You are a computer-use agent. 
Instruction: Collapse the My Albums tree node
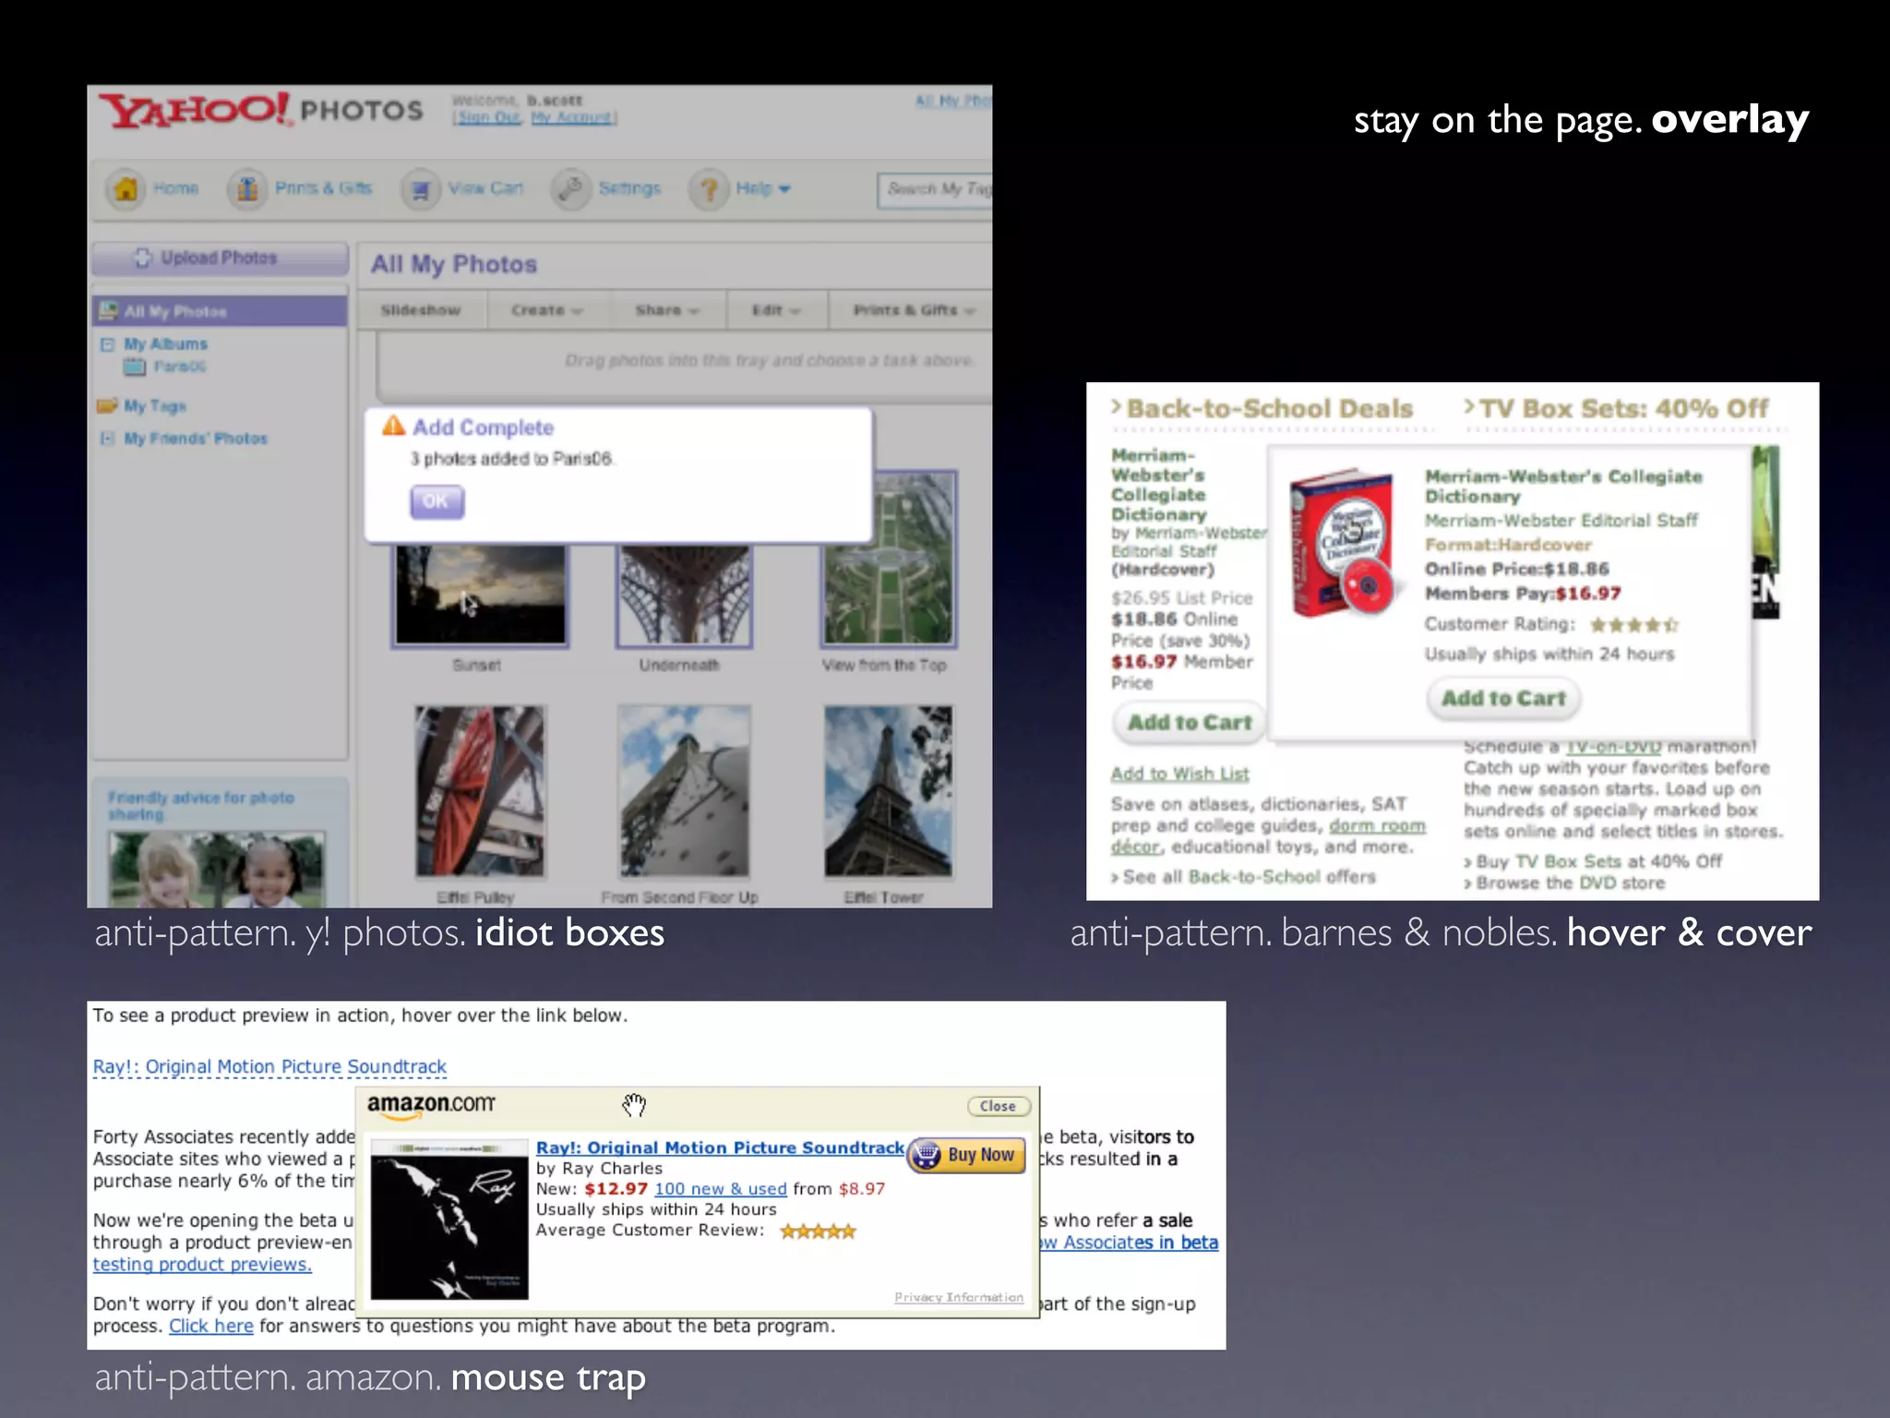point(107,344)
